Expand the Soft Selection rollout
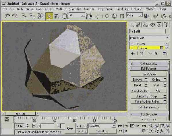The height and width of the screenshot is (136, 172). [x=149, y=64]
